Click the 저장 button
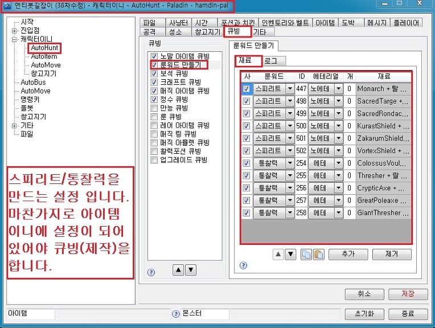The height and width of the screenshot is (328, 435). (x=408, y=294)
